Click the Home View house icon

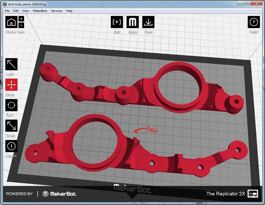pos(11,22)
